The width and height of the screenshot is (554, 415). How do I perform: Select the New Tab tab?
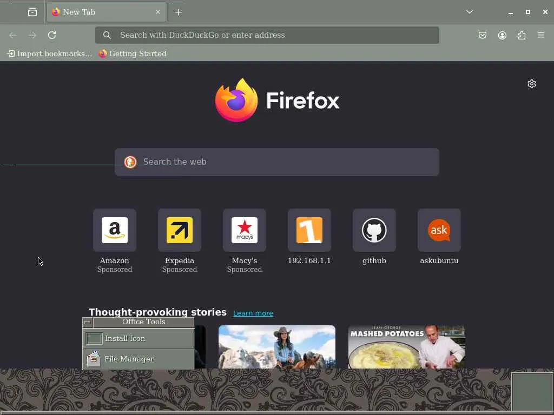(x=107, y=12)
